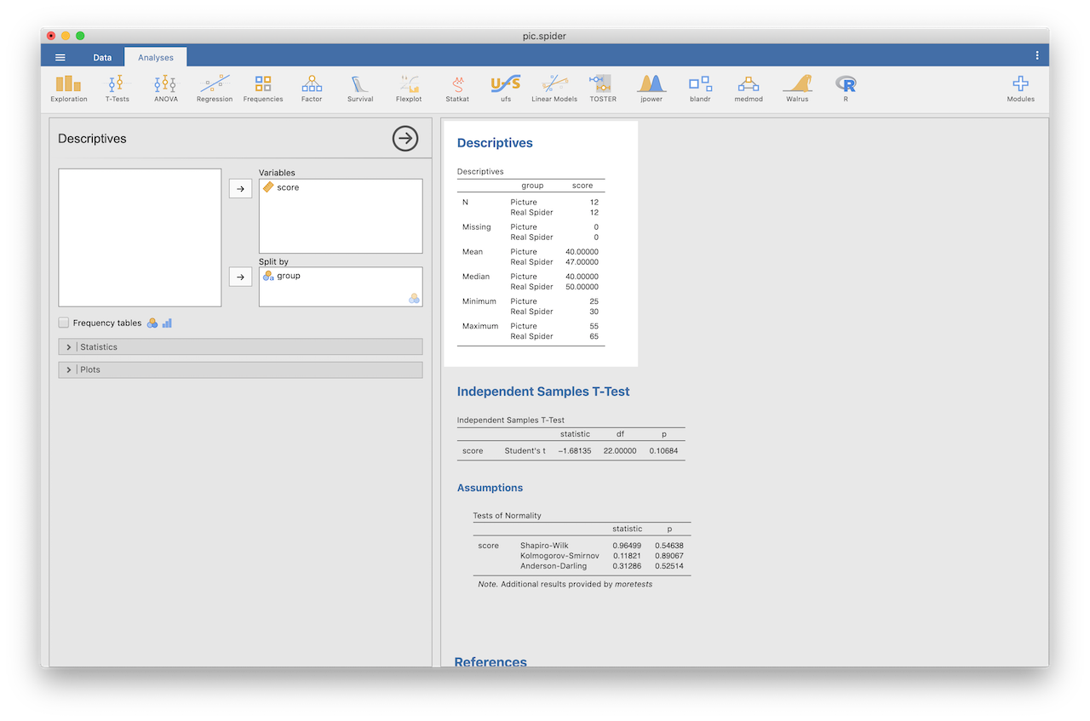The width and height of the screenshot is (1090, 721).
Task: Open the hamburger main menu
Action: (x=60, y=58)
